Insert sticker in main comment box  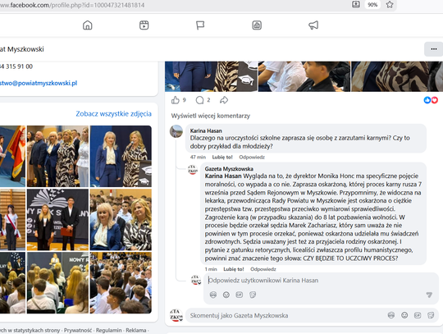pos(431,315)
